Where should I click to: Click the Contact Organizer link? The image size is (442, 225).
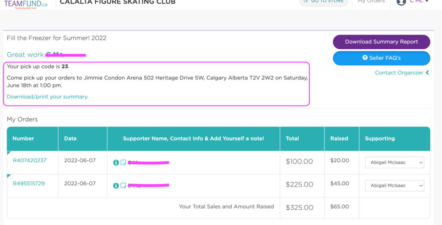point(399,73)
